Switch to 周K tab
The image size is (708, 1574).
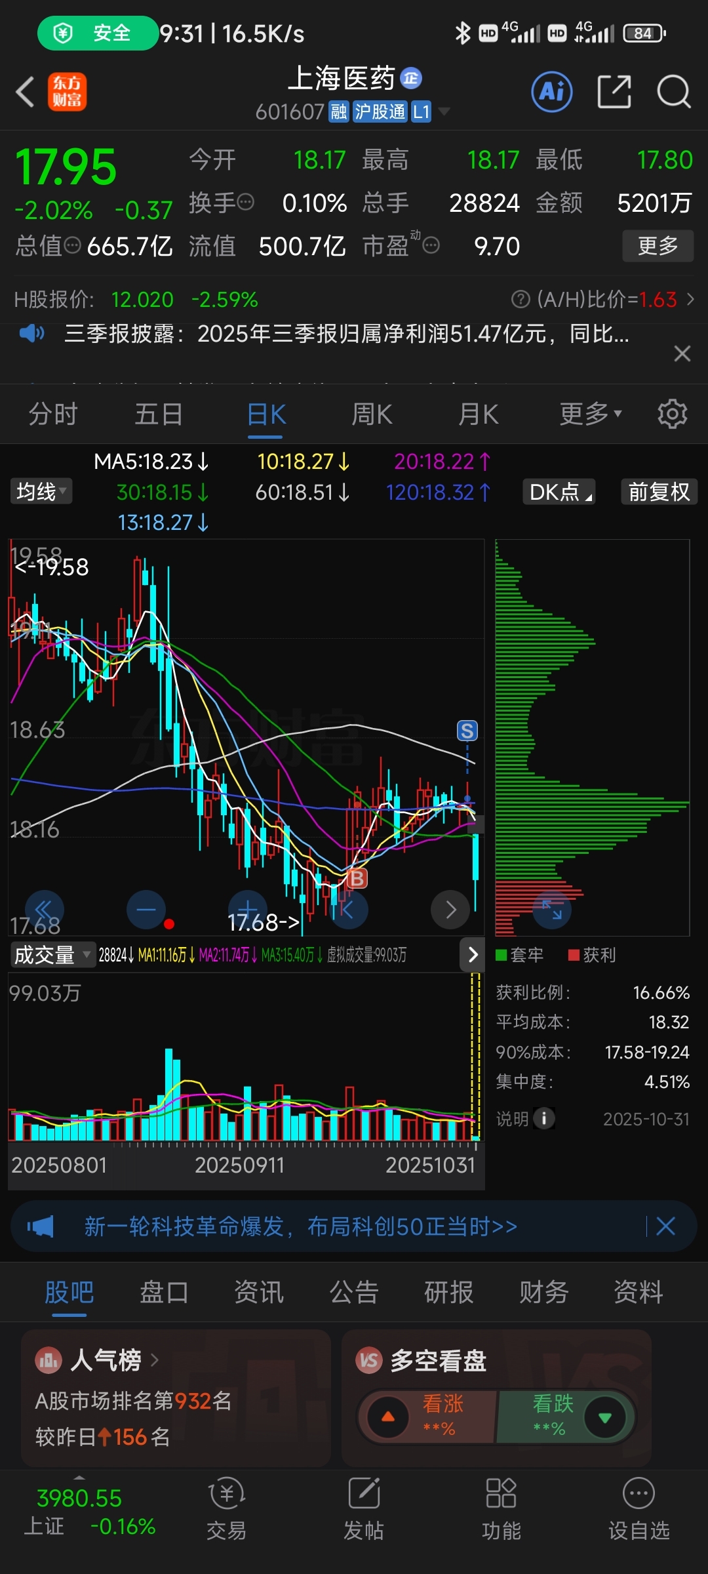click(x=372, y=414)
